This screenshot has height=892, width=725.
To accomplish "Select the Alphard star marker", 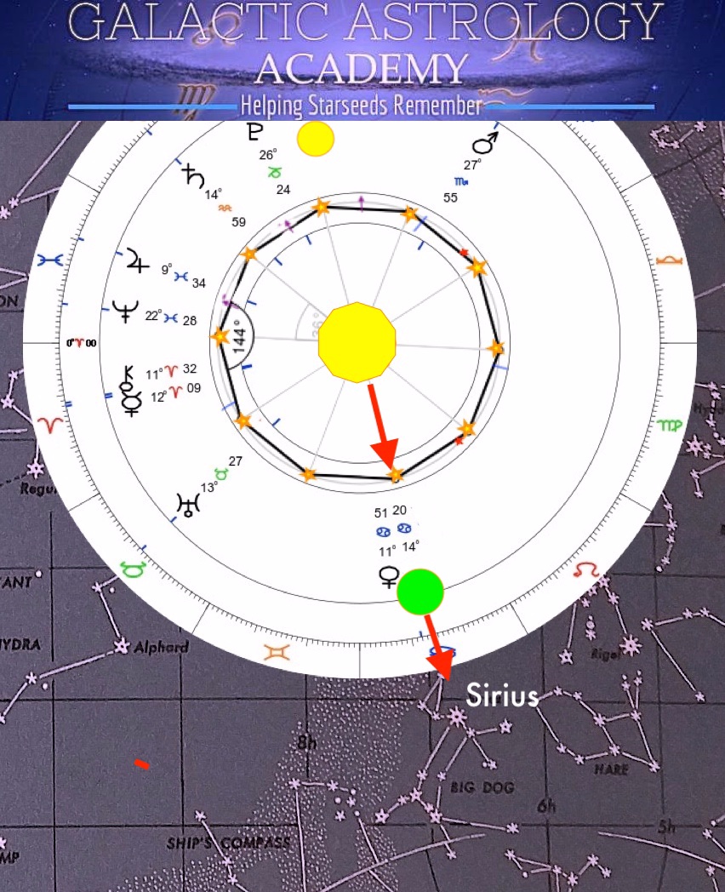I will click(121, 646).
